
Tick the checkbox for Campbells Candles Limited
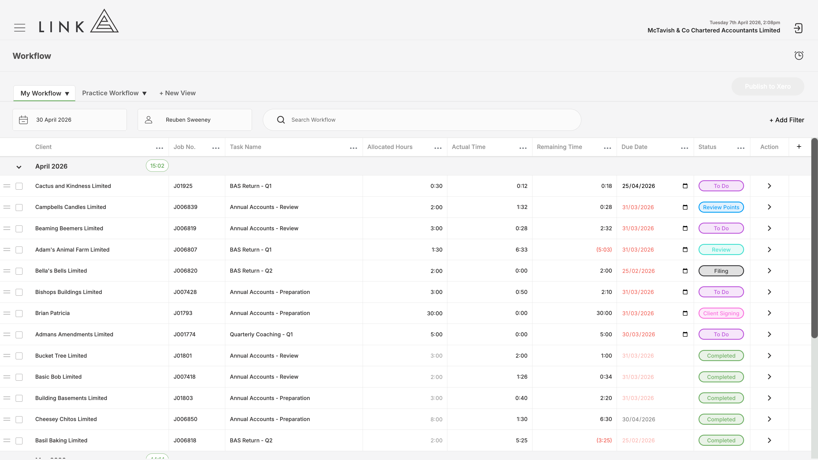pyautogui.click(x=19, y=207)
